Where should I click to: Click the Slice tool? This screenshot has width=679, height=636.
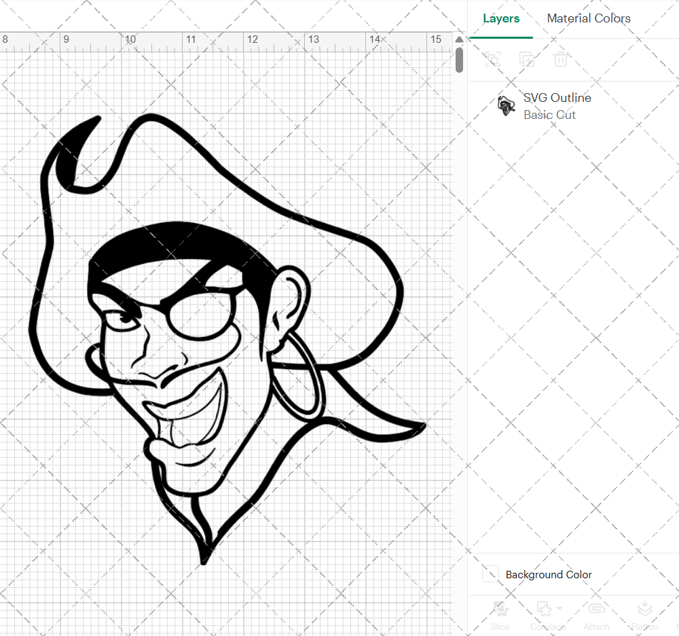tap(500, 616)
